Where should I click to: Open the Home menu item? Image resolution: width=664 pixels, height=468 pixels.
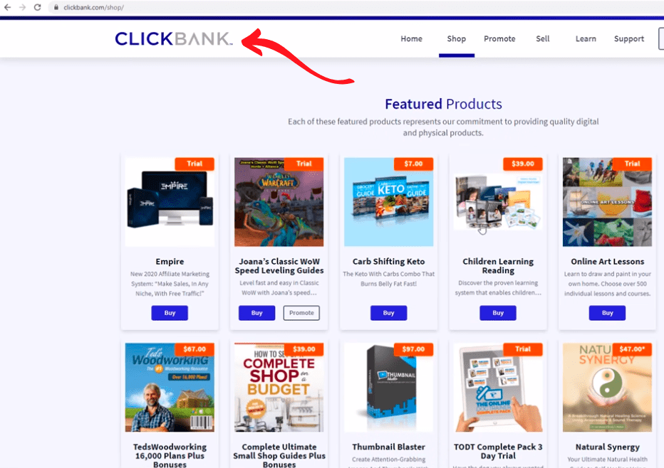(411, 38)
